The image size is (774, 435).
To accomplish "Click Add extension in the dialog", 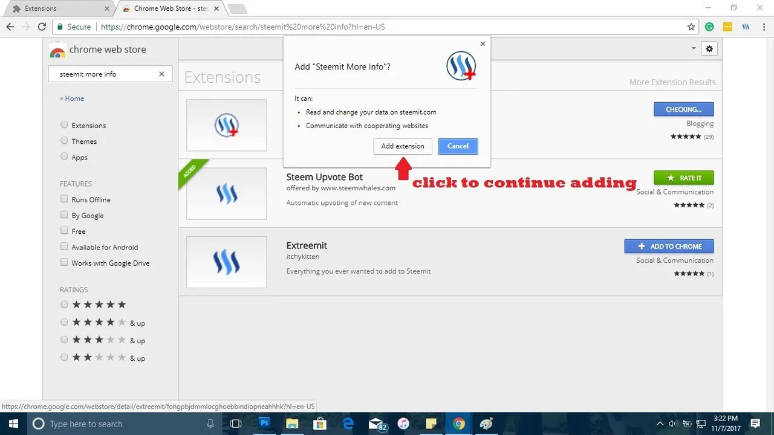I will pos(403,146).
